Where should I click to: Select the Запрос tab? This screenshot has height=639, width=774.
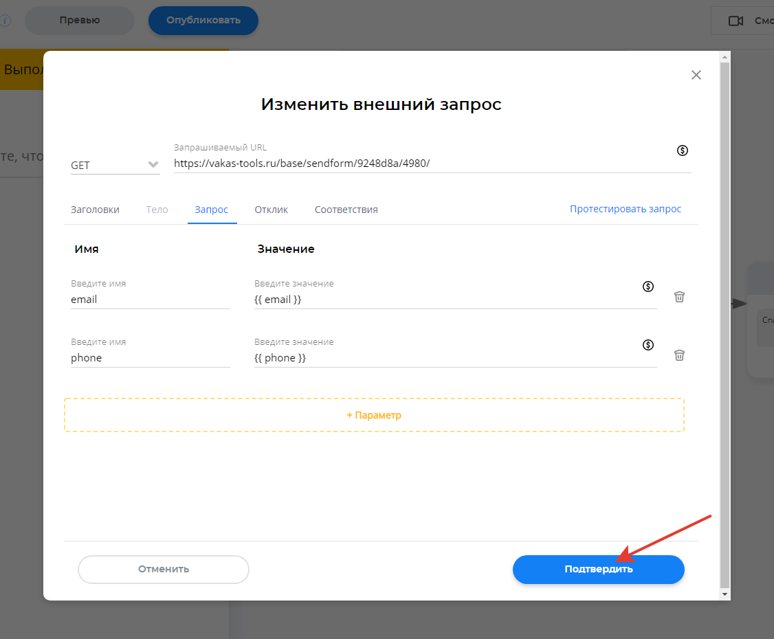(x=211, y=210)
